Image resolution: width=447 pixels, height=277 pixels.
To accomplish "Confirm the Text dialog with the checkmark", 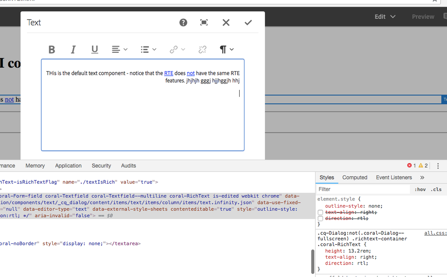I will point(248,22).
